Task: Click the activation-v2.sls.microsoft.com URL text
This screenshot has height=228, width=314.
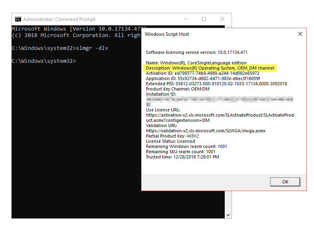Action: pos(220,117)
